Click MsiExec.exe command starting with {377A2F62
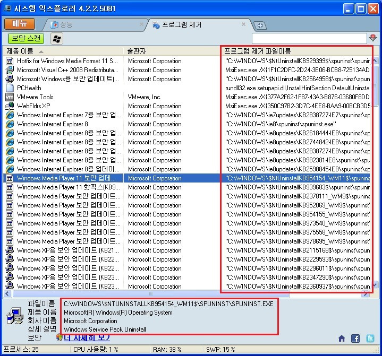Viewport: 382px width, 356px height. [x=297, y=97]
